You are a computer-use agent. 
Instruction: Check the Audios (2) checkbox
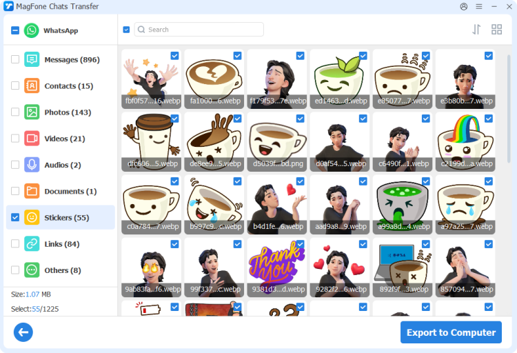[15, 165]
